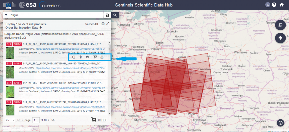Open download URL for 20161231T050911 product
289x132 pixels.
70,68
